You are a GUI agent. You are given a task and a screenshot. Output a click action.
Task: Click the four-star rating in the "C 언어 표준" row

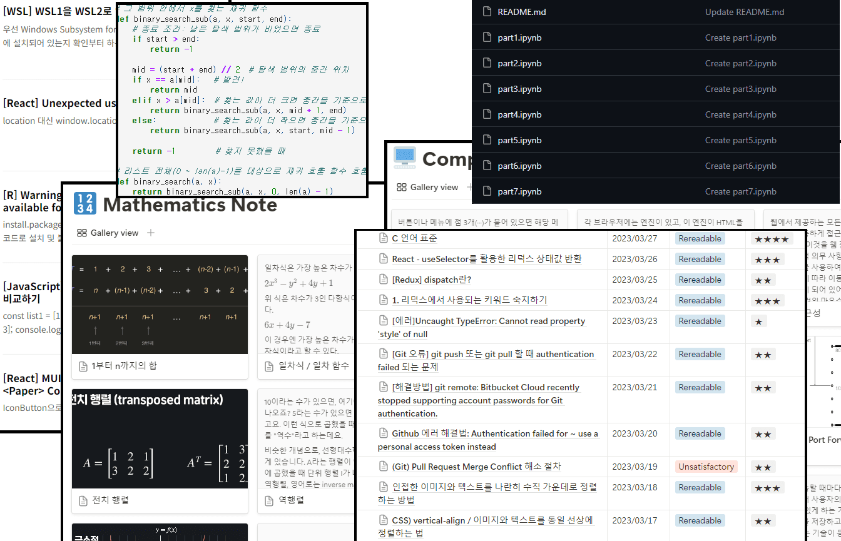[x=772, y=238]
